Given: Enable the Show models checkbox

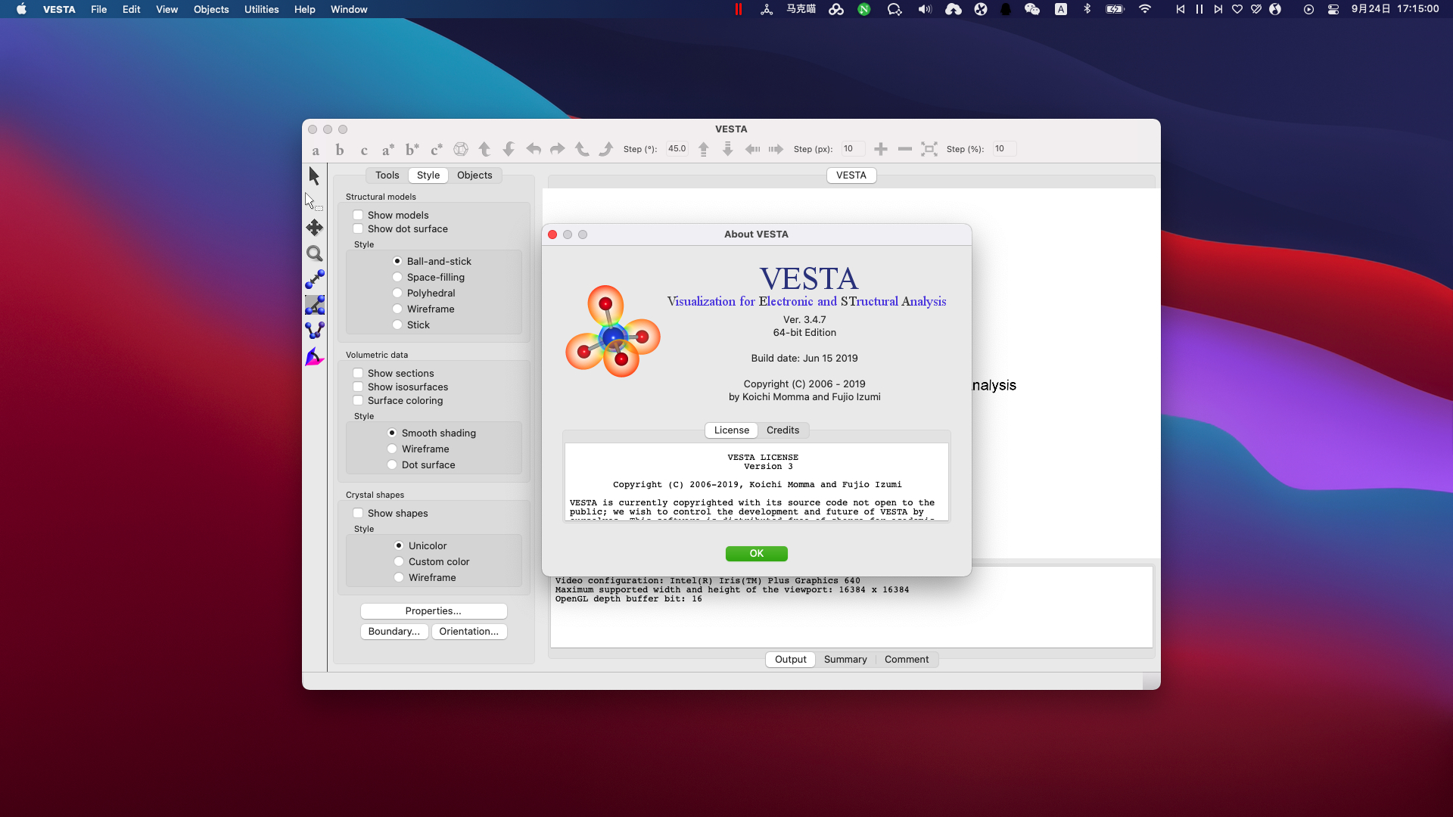Looking at the screenshot, I should click(x=358, y=216).
